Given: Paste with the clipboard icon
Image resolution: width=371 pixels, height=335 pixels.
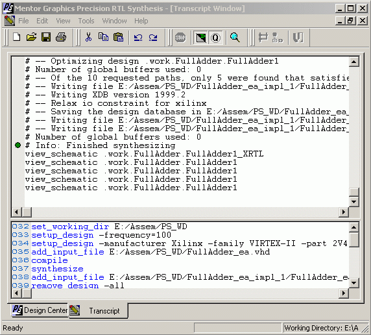Looking at the screenshot, I should coord(118,37).
